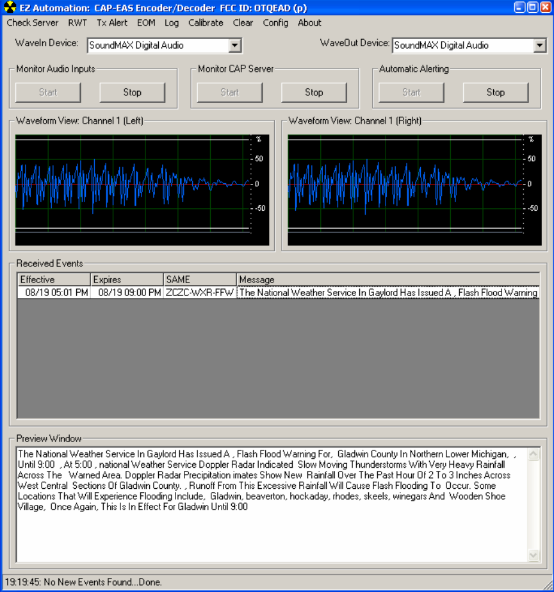Screen dimensions: 554x592
Task: Select the ZCZC-WXR-FFW SAME code cell
Action: tap(200, 293)
